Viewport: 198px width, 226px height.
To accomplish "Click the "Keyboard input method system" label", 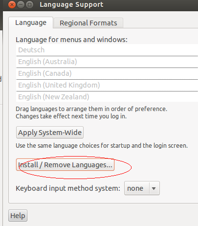I will click(68, 188).
